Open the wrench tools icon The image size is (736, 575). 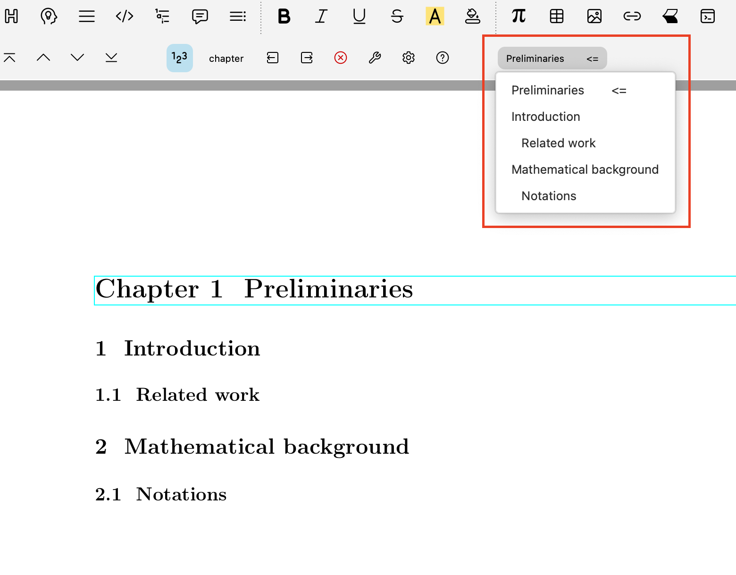tap(375, 58)
